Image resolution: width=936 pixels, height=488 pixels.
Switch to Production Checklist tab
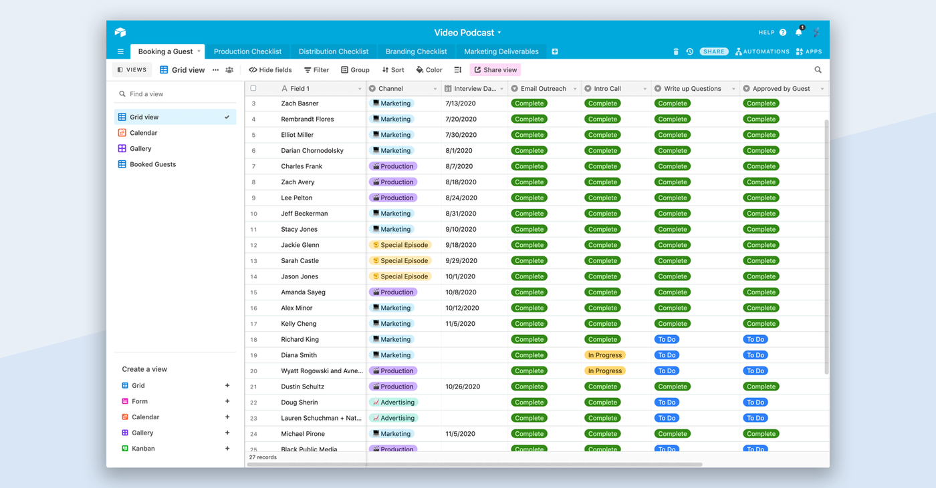247,51
